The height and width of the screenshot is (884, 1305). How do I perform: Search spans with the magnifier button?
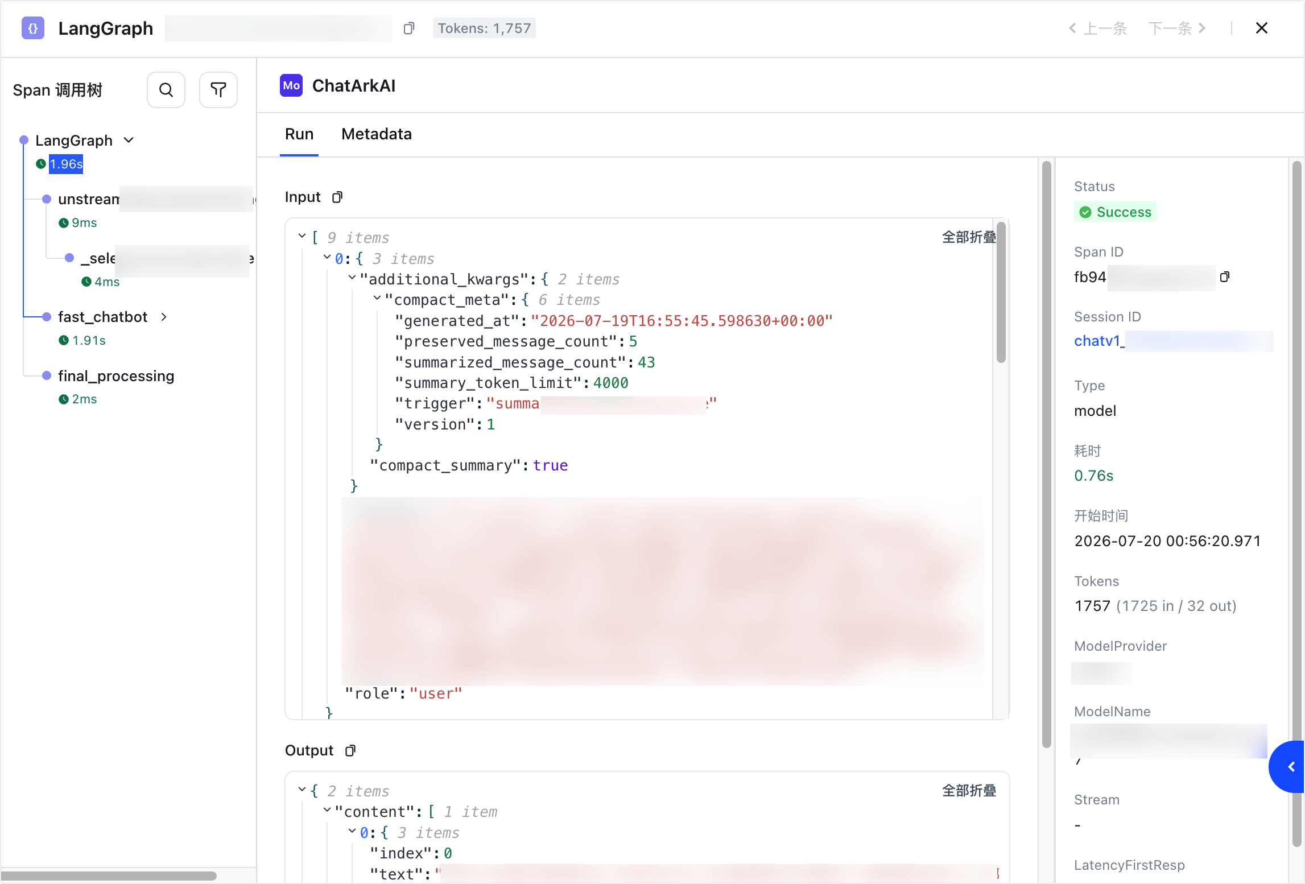tap(166, 90)
